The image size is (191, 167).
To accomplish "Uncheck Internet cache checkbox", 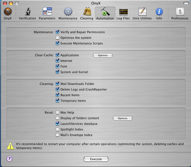I will tap(57, 61).
